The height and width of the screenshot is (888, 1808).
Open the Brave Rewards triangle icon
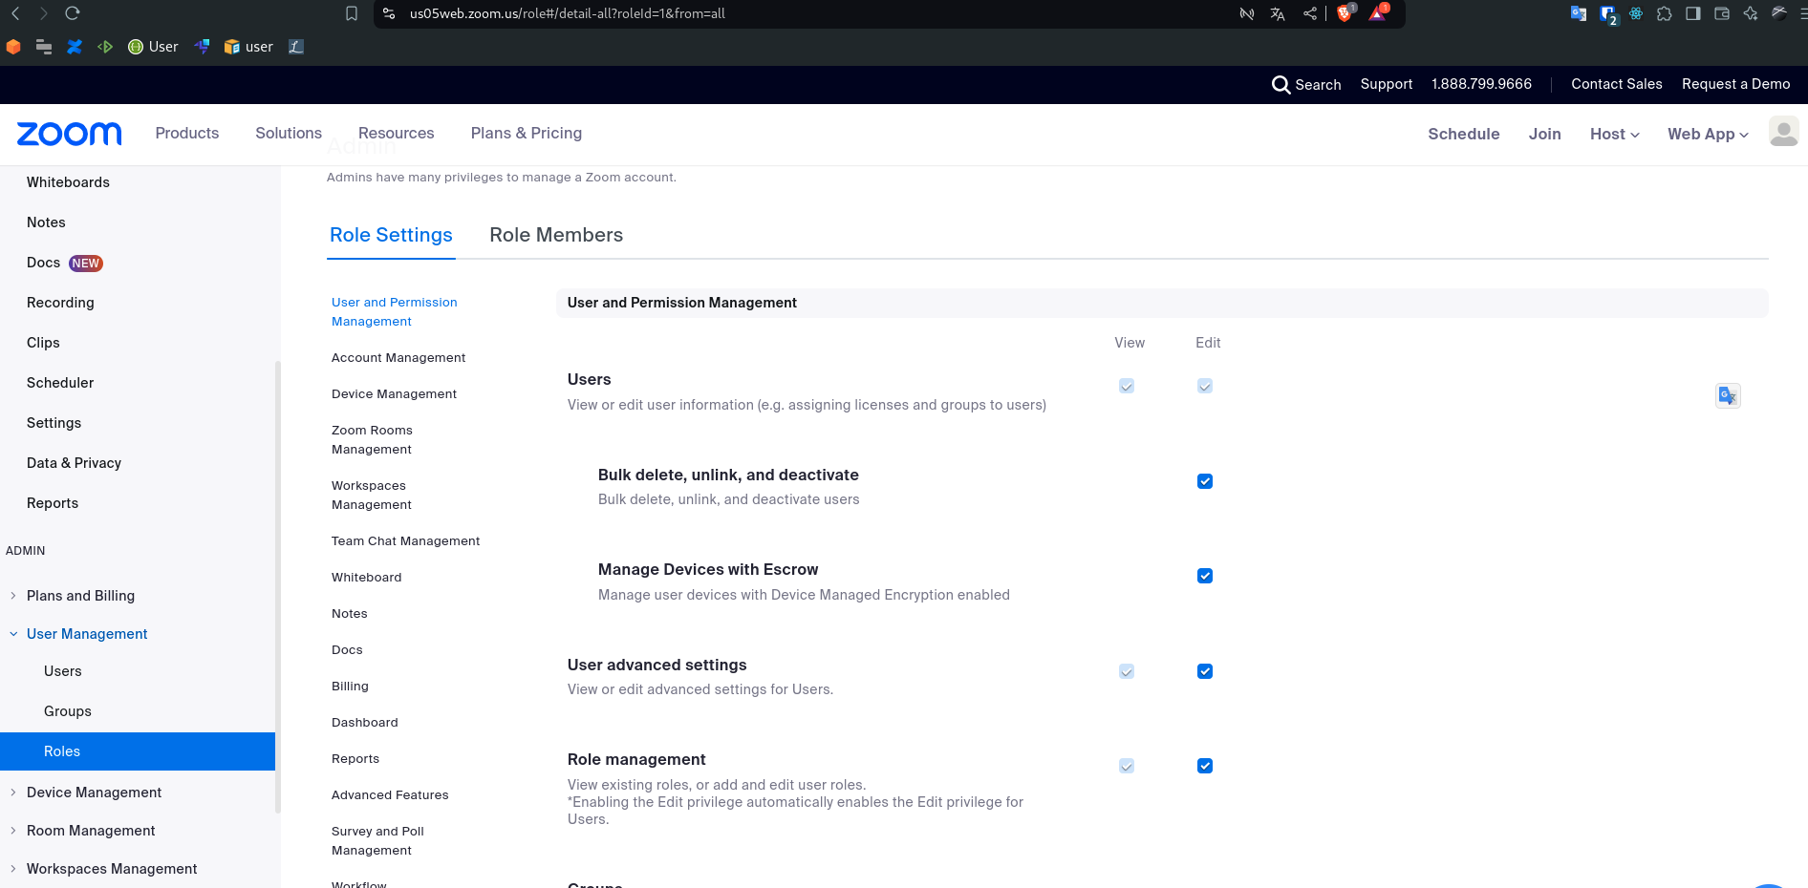coord(1378,13)
